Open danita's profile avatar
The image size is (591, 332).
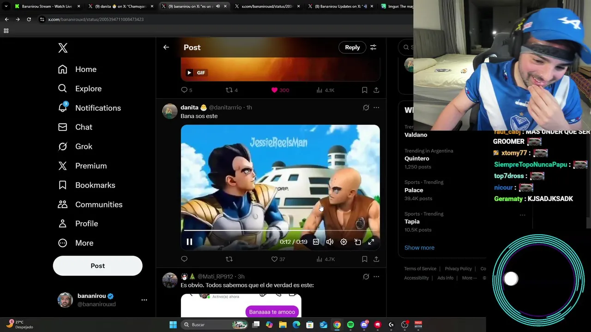tap(170, 112)
